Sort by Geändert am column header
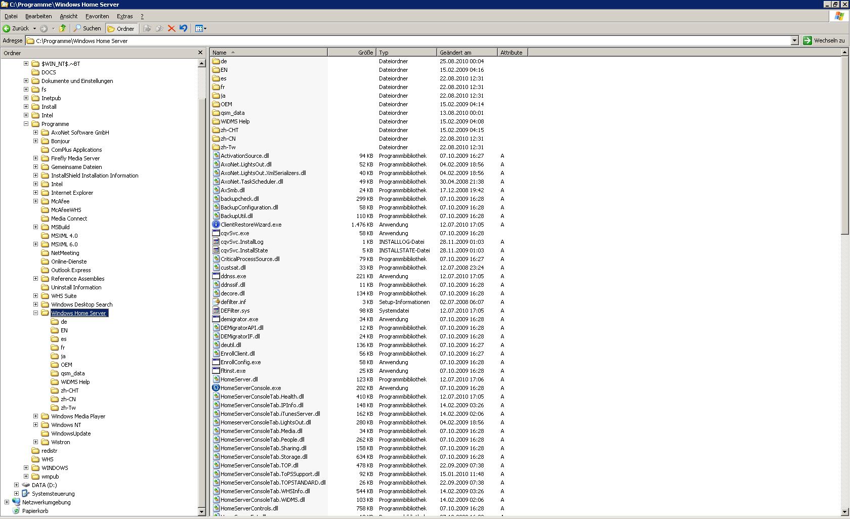850x519 pixels. click(x=467, y=52)
